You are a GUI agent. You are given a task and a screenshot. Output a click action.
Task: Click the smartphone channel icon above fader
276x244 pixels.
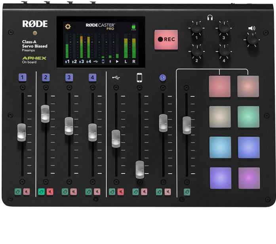click(x=139, y=78)
